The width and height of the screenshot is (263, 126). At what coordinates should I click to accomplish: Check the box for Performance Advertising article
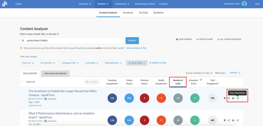point(24,113)
